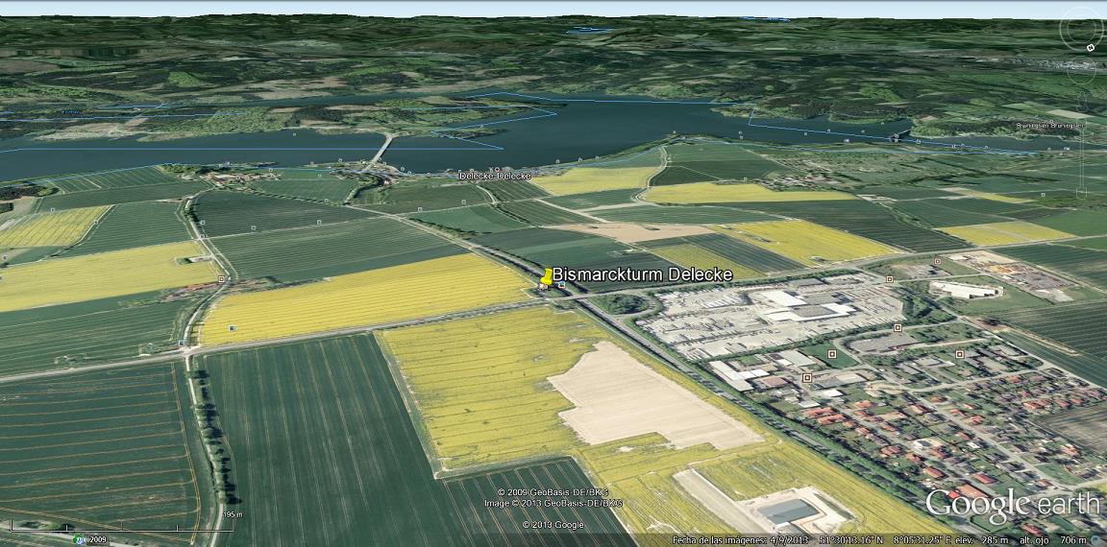Click the Look joystick compass ring

[1078, 30]
